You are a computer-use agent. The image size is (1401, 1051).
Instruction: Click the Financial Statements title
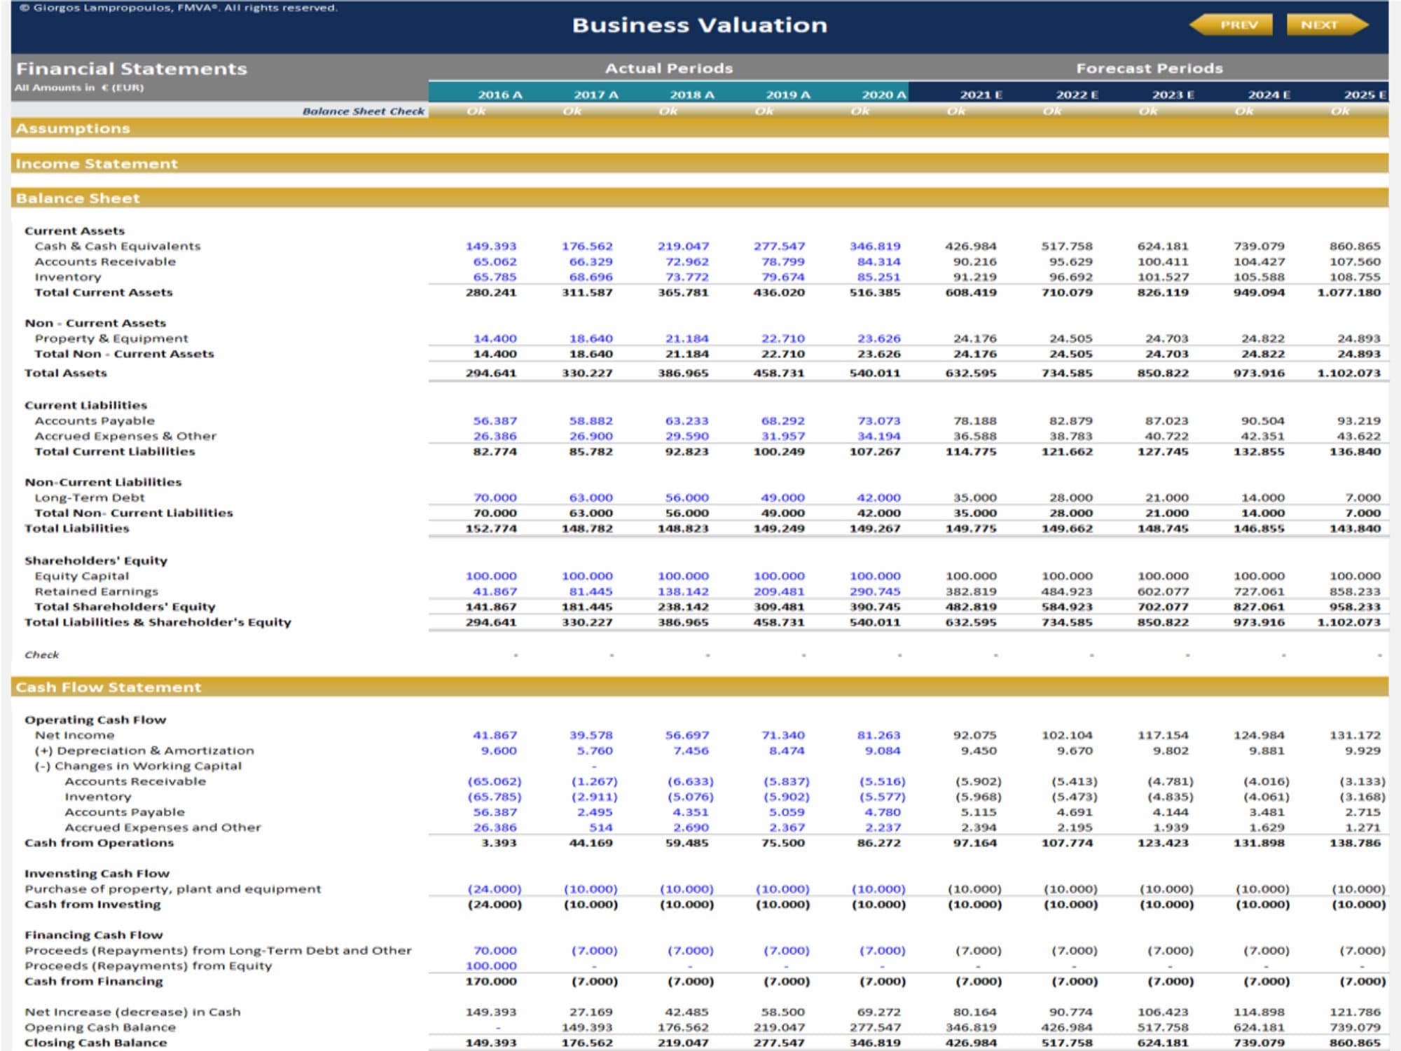[x=131, y=68]
